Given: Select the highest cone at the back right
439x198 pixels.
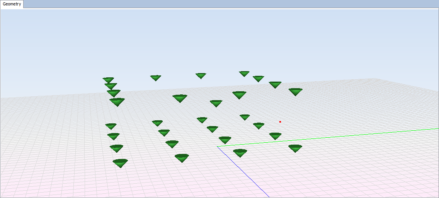Looking at the screenshot, I should pyautogui.click(x=244, y=73).
